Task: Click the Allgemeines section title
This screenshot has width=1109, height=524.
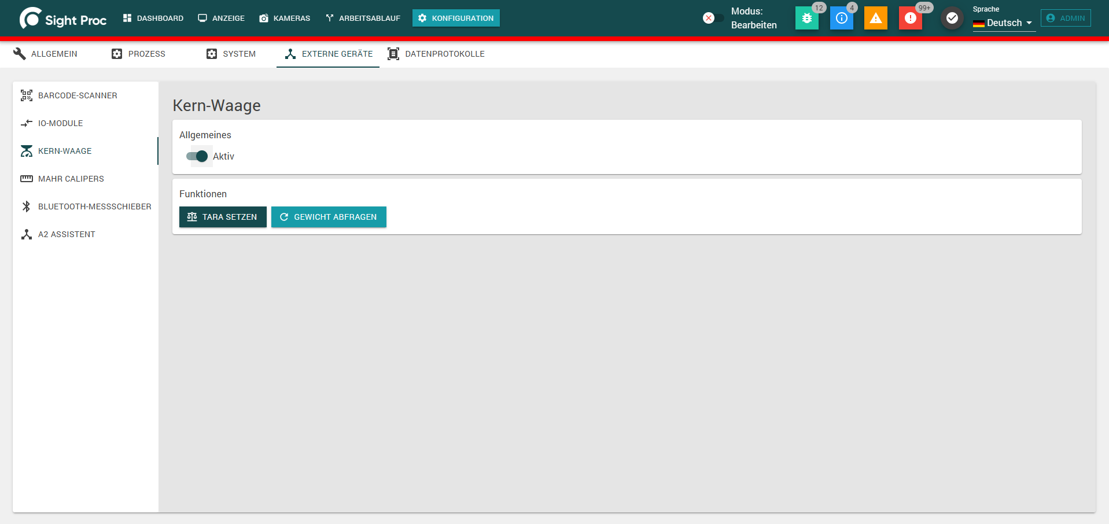Action: click(205, 135)
